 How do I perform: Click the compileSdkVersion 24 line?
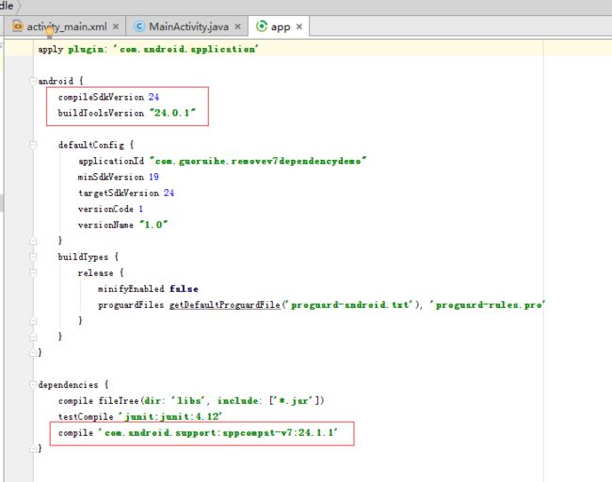point(108,97)
